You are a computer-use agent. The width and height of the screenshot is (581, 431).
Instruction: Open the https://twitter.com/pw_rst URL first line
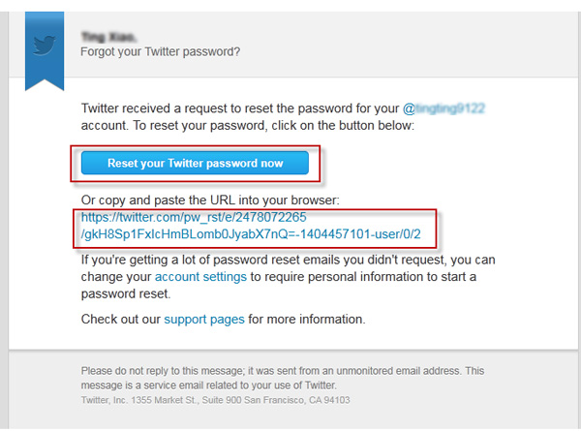pos(194,217)
